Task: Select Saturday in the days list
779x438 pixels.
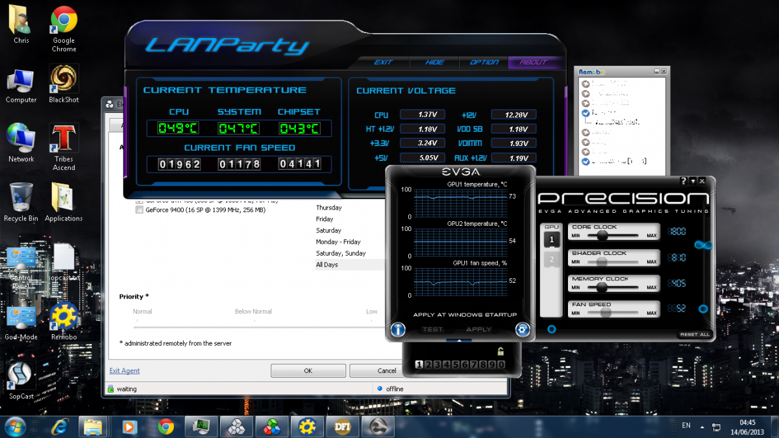Action: point(329,230)
